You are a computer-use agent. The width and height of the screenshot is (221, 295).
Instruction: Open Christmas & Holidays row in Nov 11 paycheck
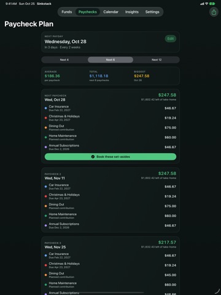(x=110, y=197)
